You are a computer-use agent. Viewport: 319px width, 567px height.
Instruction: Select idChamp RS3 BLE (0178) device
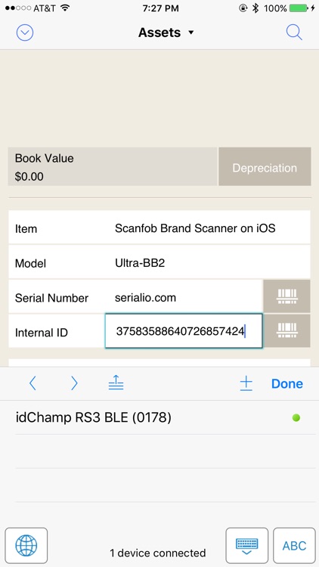click(160, 417)
